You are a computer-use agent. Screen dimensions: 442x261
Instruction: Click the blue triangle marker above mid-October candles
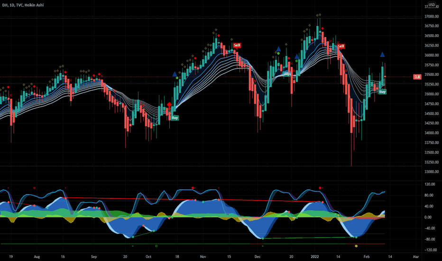175,74
